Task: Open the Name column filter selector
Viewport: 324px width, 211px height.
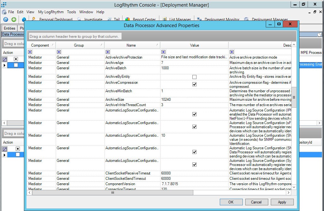Action: 107,51
